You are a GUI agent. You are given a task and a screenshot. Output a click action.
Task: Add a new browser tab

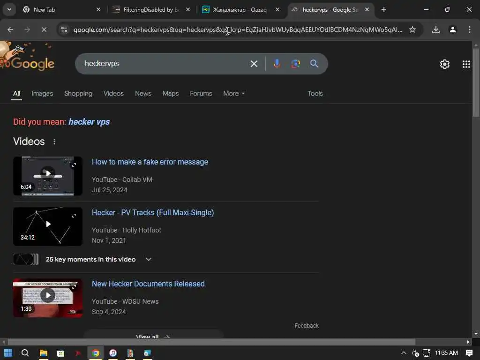[383, 9]
